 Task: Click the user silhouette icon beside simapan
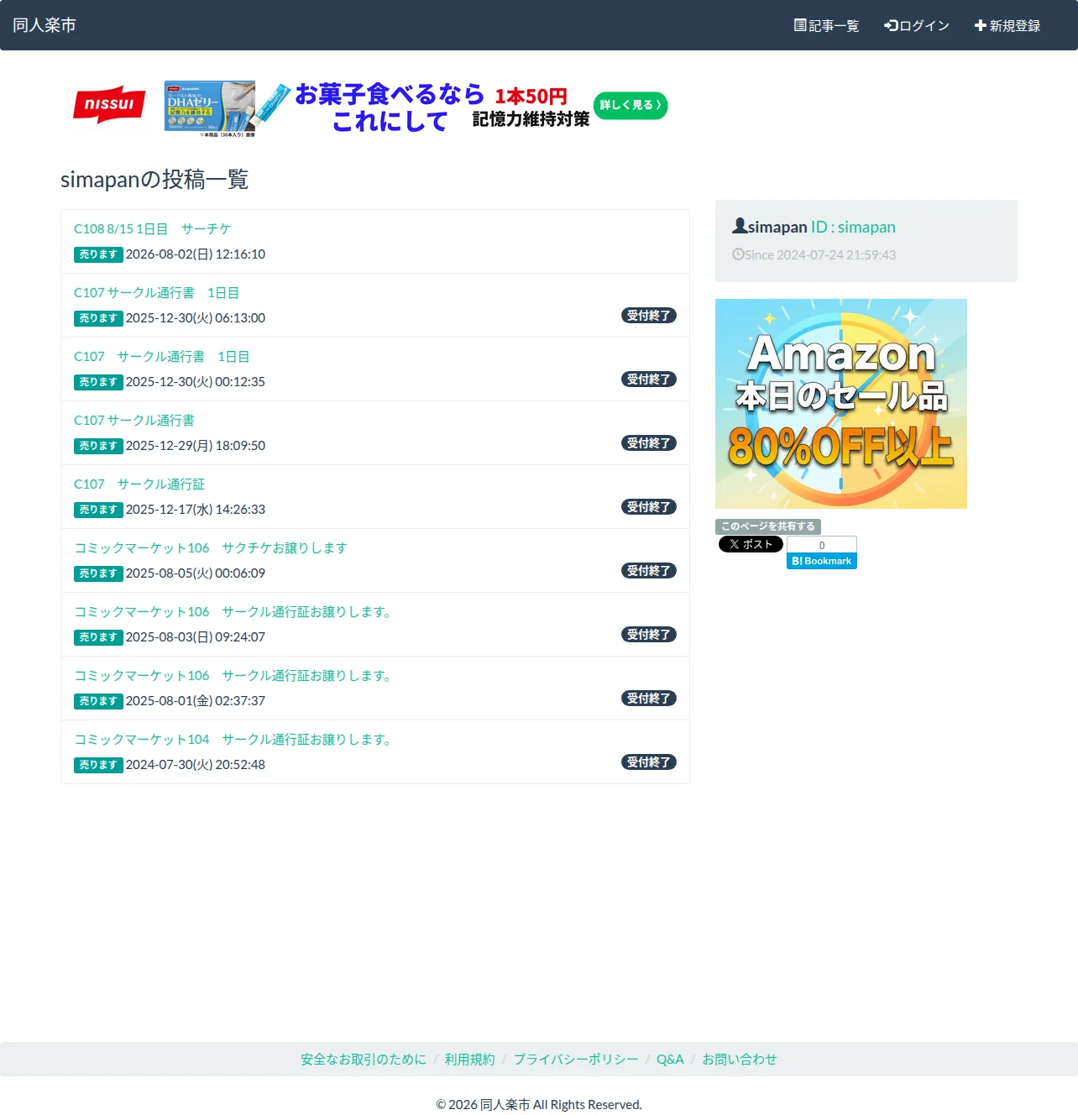tap(740, 226)
